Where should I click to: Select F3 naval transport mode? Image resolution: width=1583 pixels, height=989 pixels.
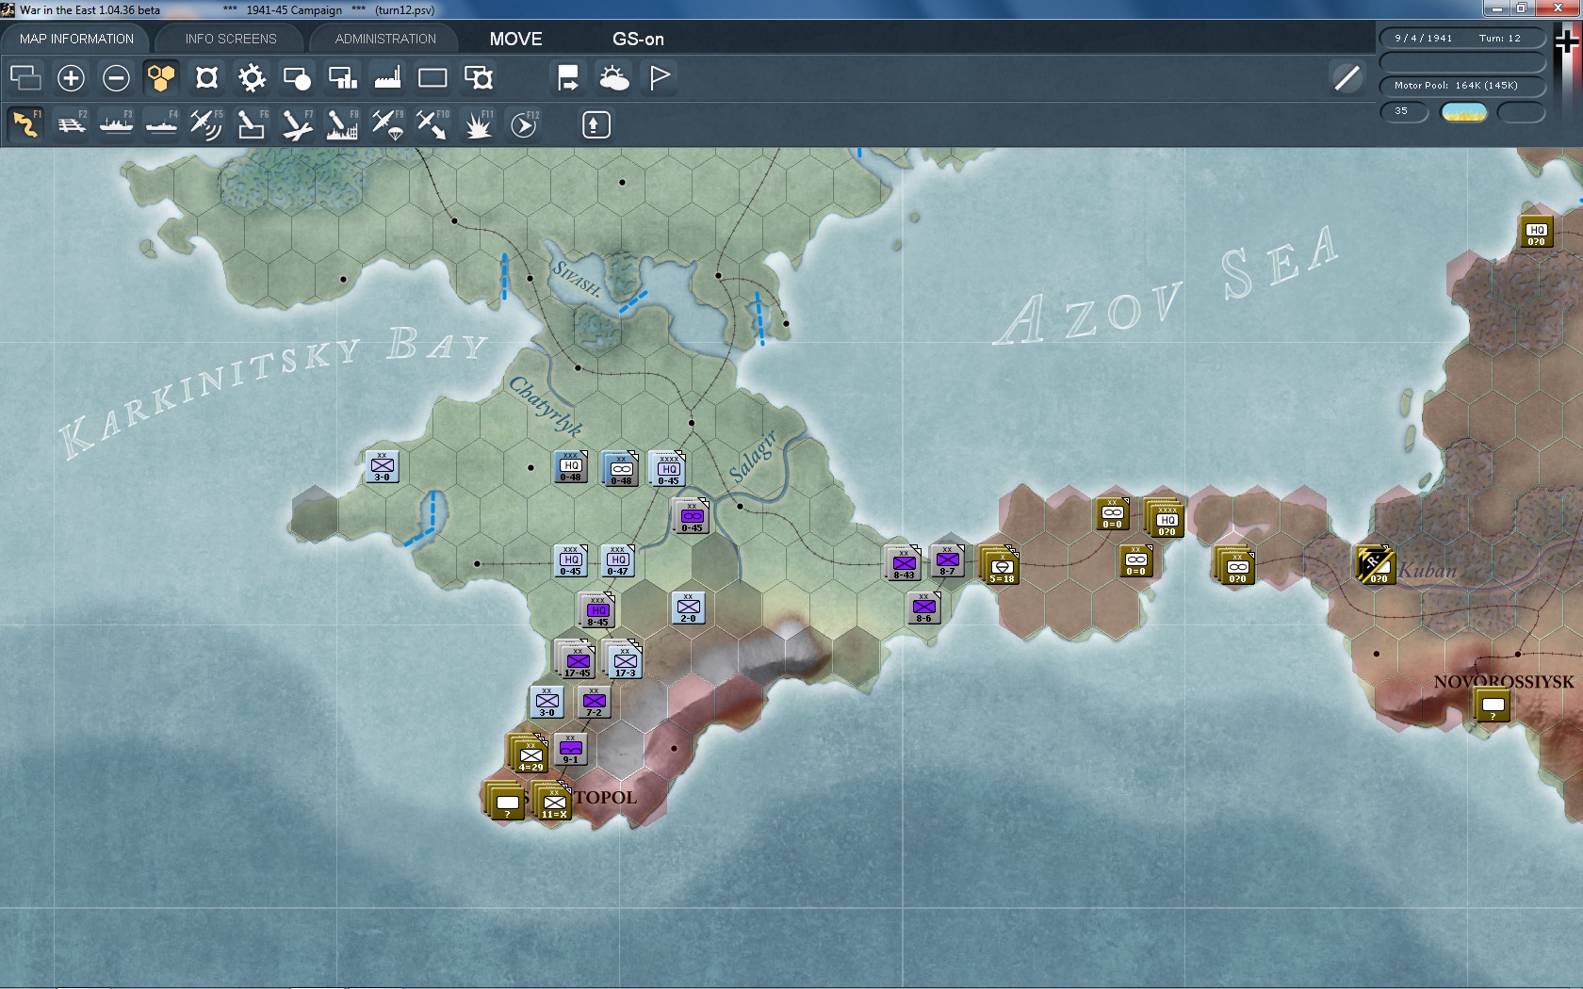coord(117,124)
